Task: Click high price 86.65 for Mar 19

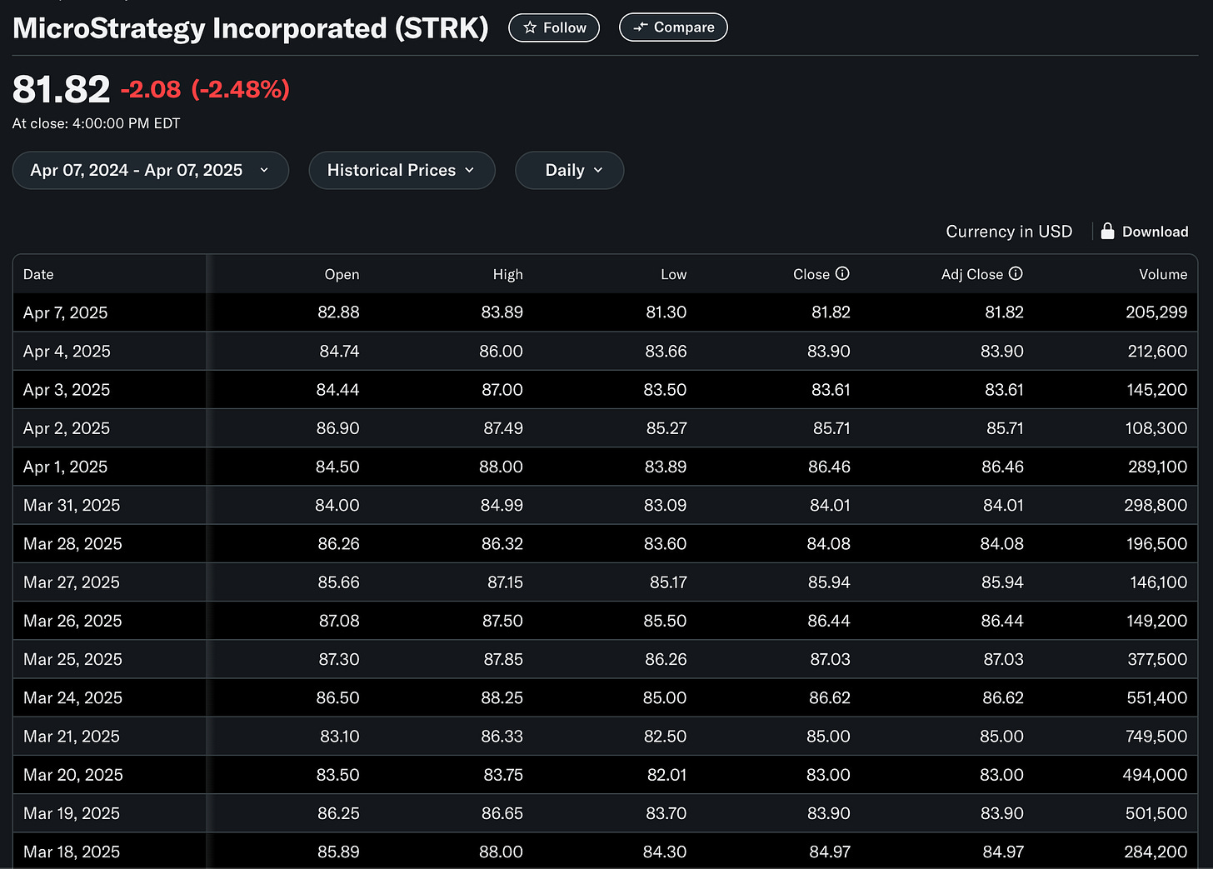Action: pos(502,813)
